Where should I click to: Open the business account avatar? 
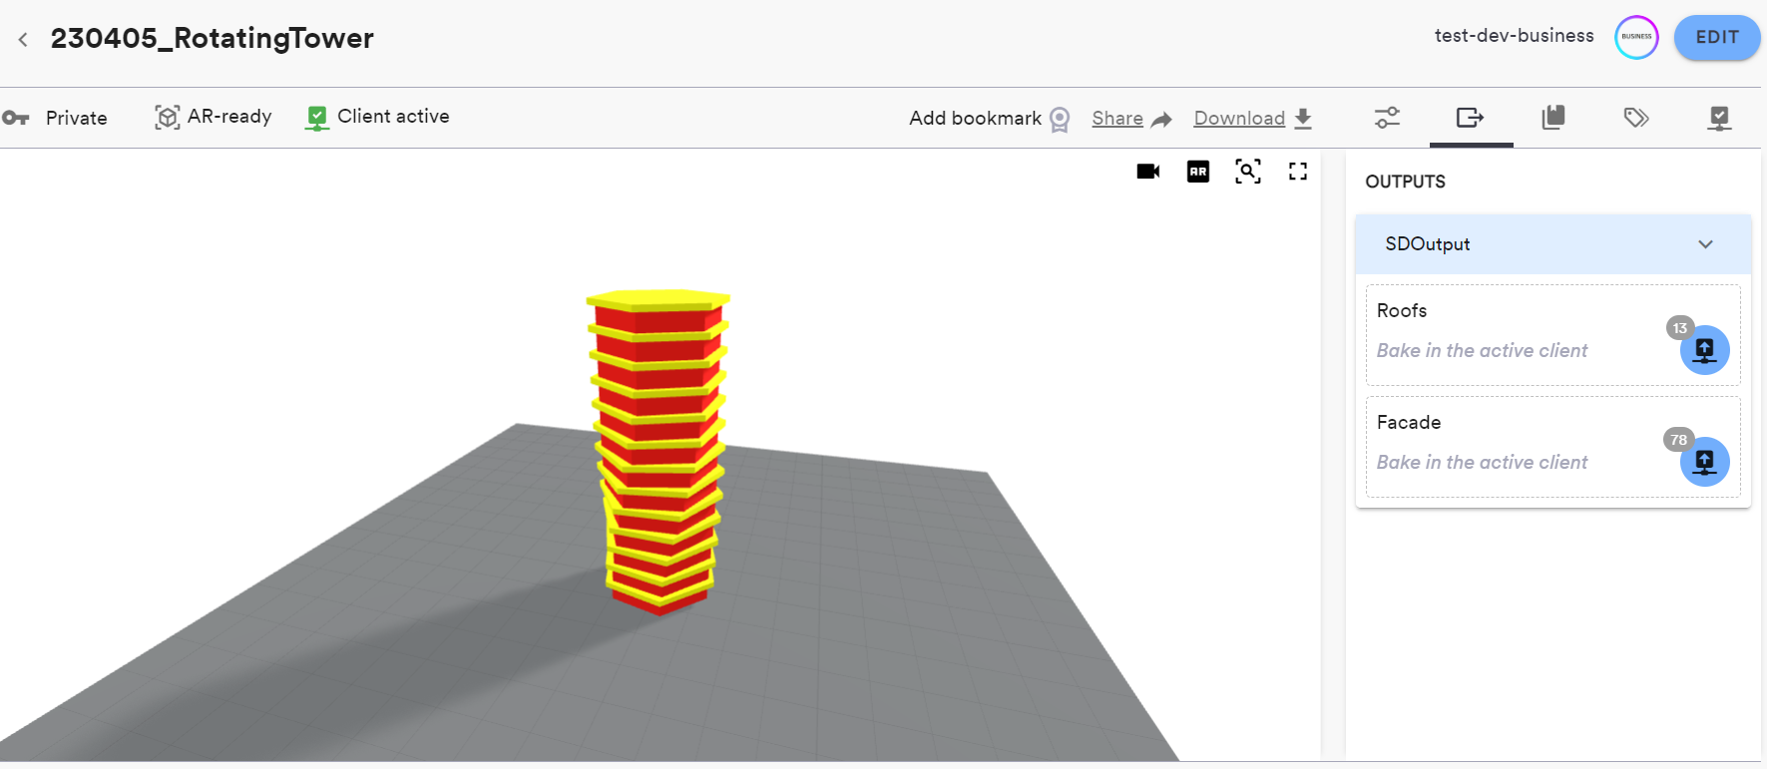pyautogui.click(x=1636, y=37)
